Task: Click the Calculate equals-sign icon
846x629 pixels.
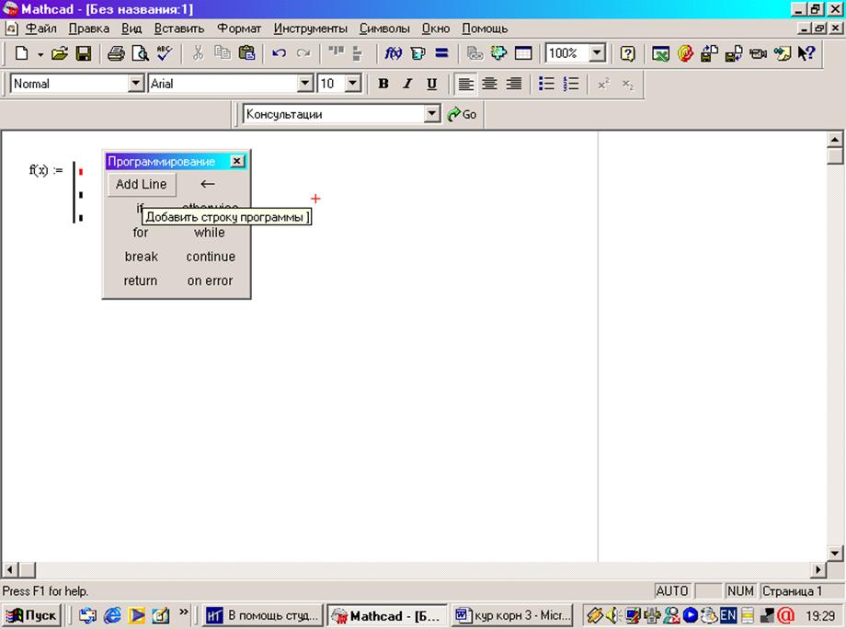Action: 441,54
